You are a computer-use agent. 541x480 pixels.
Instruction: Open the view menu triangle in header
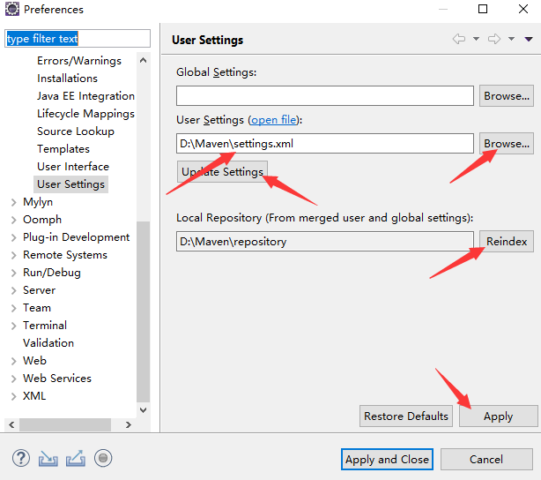[x=529, y=39]
